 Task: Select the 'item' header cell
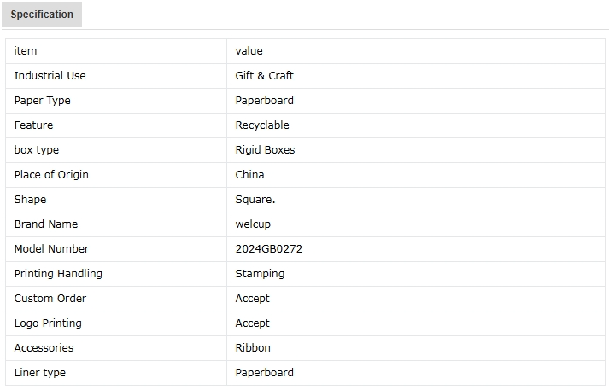click(x=116, y=51)
